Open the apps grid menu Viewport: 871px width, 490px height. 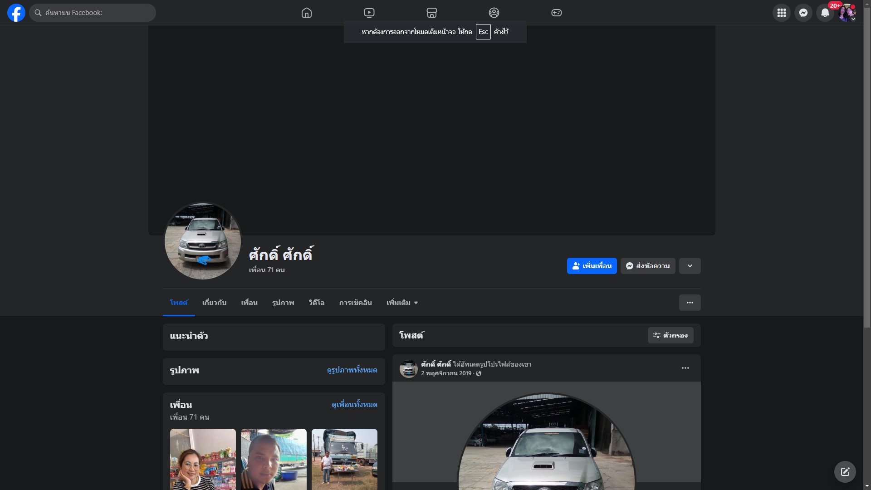click(x=782, y=13)
